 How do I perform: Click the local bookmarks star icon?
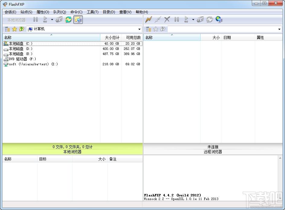(x=14, y=29)
